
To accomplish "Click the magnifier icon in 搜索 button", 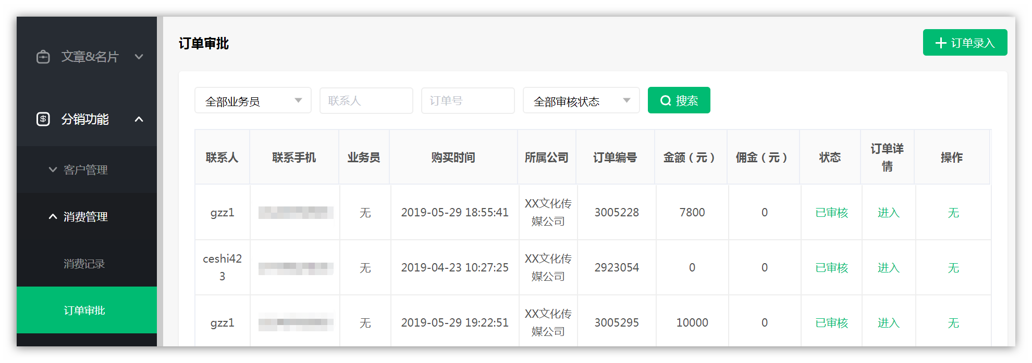I will tap(666, 101).
